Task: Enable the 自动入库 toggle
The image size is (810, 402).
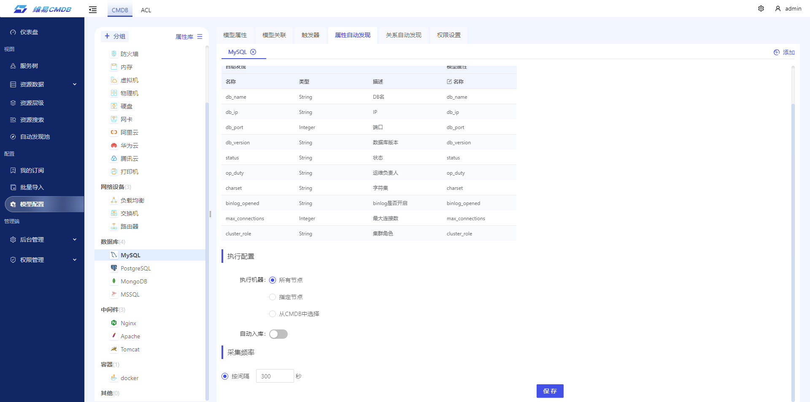Action: (278, 334)
